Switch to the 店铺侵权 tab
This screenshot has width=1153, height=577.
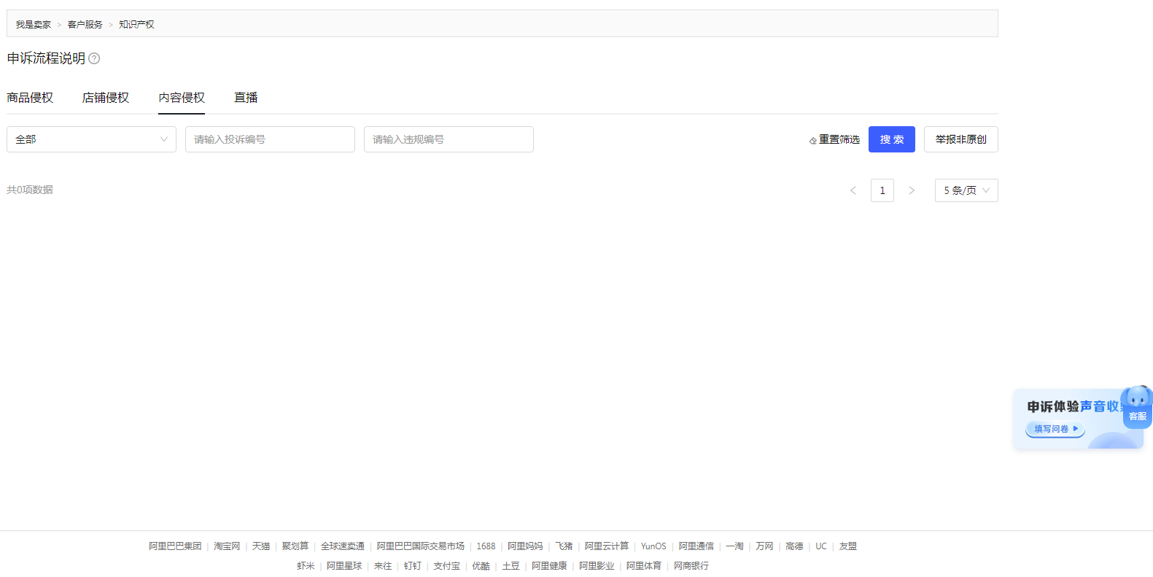[x=106, y=98]
